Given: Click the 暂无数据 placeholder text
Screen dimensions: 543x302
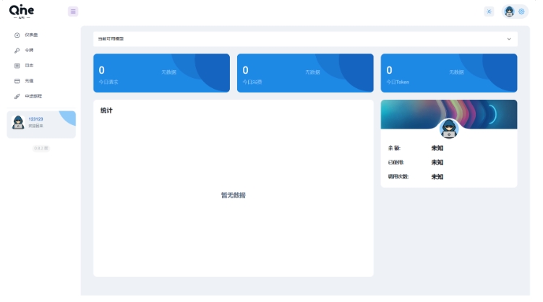Looking at the screenshot, I should point(234,196).
